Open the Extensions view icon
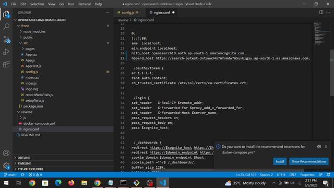Viewport: 334px width, 188px height. 6,64
